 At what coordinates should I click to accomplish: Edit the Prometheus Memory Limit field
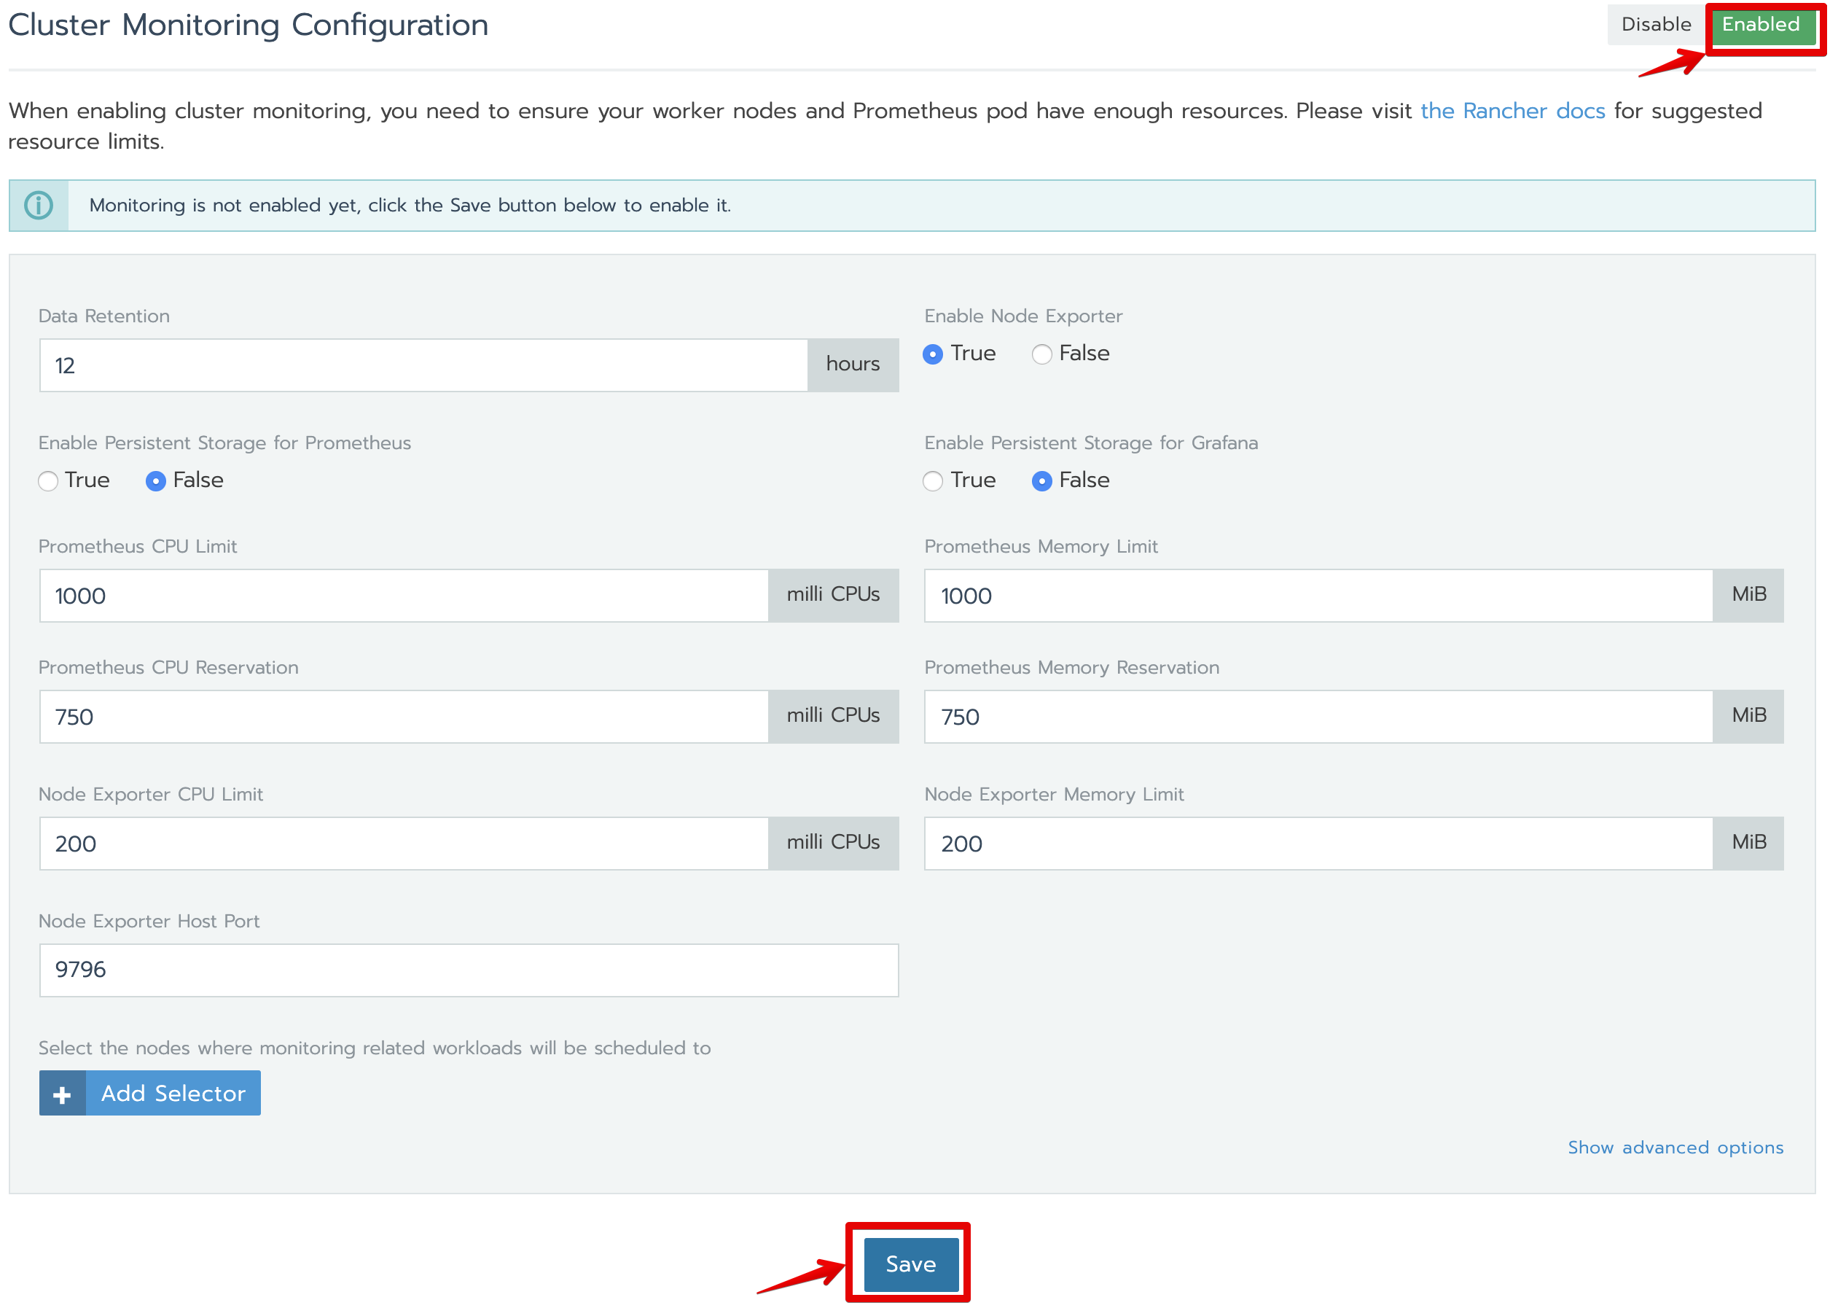point(1317,596)
